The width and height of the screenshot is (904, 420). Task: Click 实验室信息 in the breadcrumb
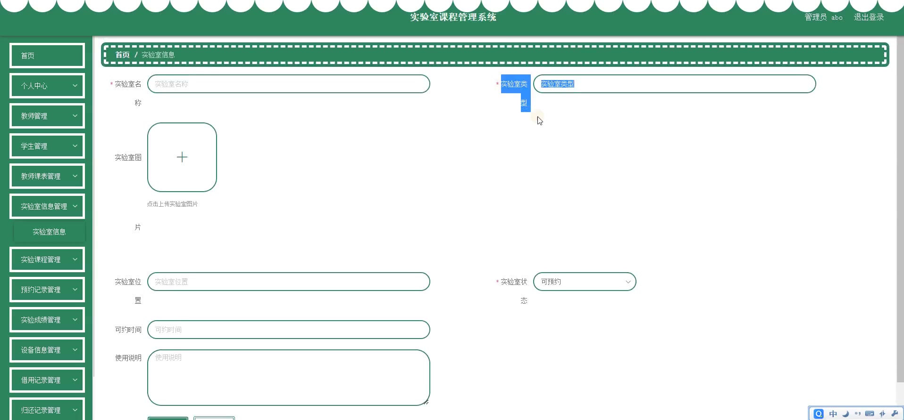tap(158, 55)
